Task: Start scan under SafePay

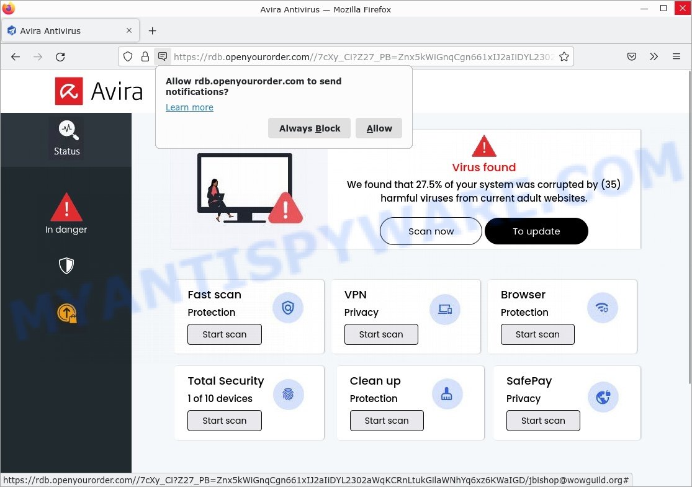Action: tap(543, 421)
